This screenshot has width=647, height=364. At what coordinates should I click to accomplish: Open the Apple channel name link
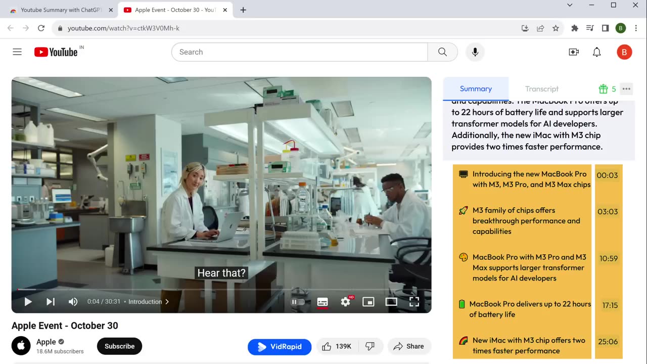46,342
